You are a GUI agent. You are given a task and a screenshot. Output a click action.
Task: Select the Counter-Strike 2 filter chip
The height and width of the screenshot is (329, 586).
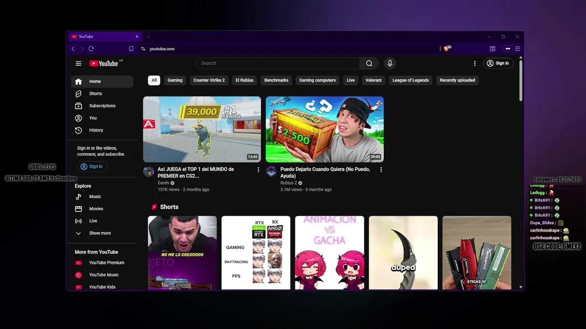[x=209, y=80]
